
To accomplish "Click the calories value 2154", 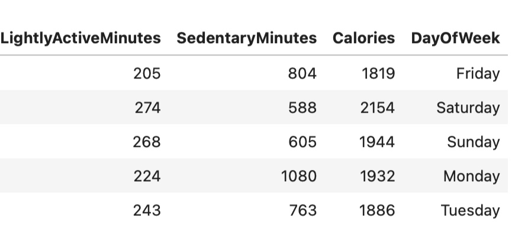I will coord(377,108).
